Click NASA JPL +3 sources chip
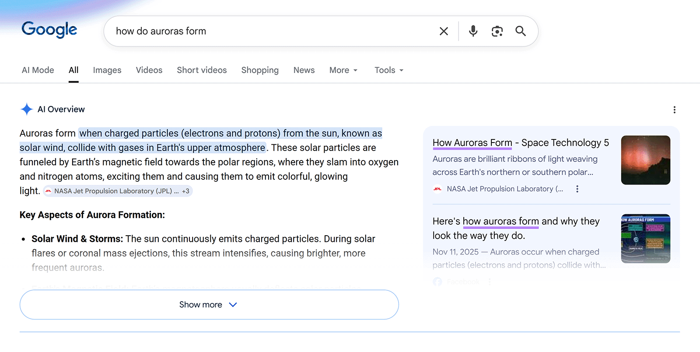 pos(118,191)
